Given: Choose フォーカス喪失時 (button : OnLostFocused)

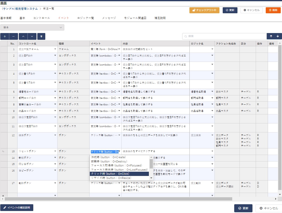Looking at the screenshot, I should [x=119, y=170].
